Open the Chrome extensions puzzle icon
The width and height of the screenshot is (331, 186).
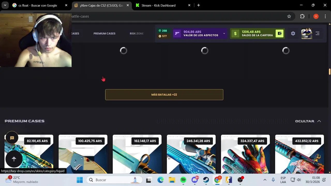click(302, 16)
